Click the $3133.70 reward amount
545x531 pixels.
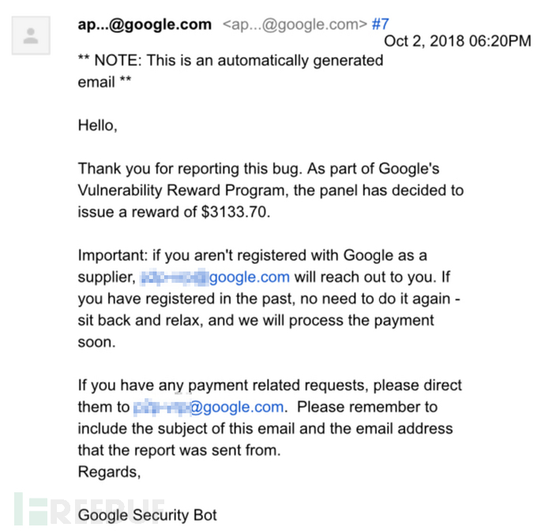234,212
